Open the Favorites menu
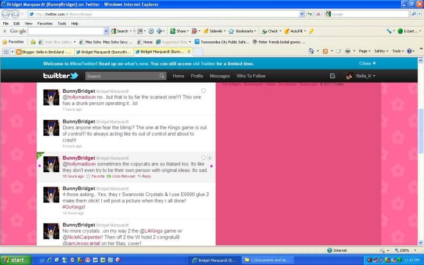The height and width of the screenshot is (265, 424). (45, 23)
